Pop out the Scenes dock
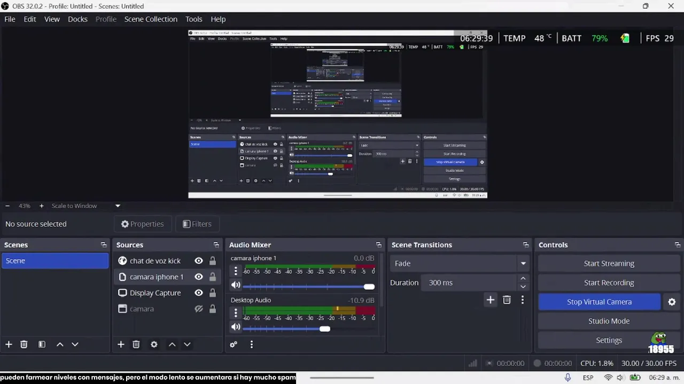684x384 pixels. click(x=104, y=245)
